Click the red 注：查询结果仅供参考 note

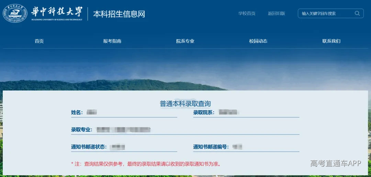(x=146, y=164)
